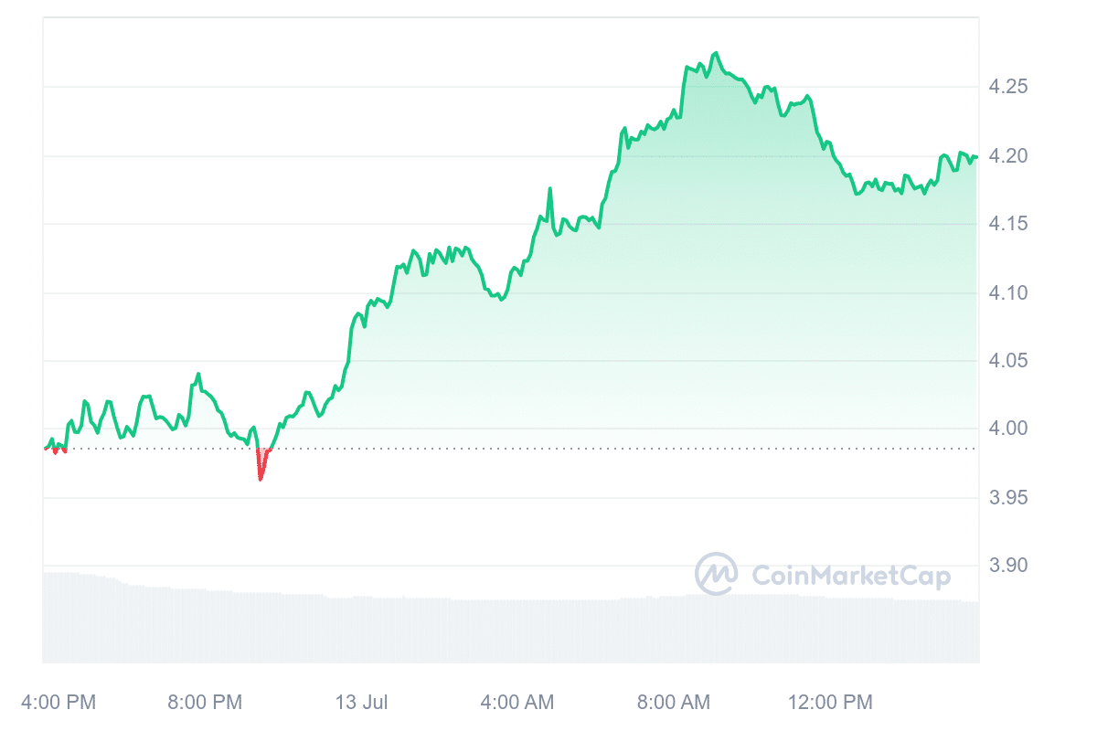
Task: Select the 4:00 AM time label
Action: pyautogui.click(x=517, y=703)
